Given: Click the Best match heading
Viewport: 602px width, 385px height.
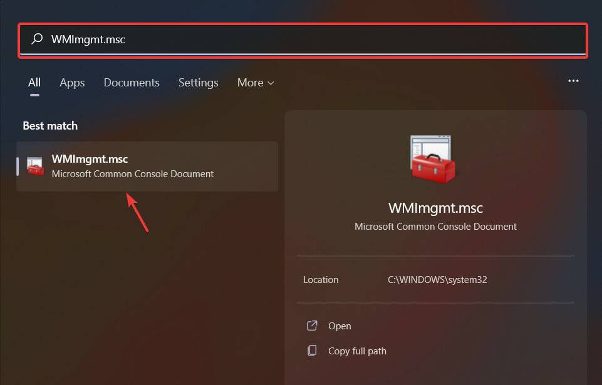Looking at the screenshot, I should 50,126.
